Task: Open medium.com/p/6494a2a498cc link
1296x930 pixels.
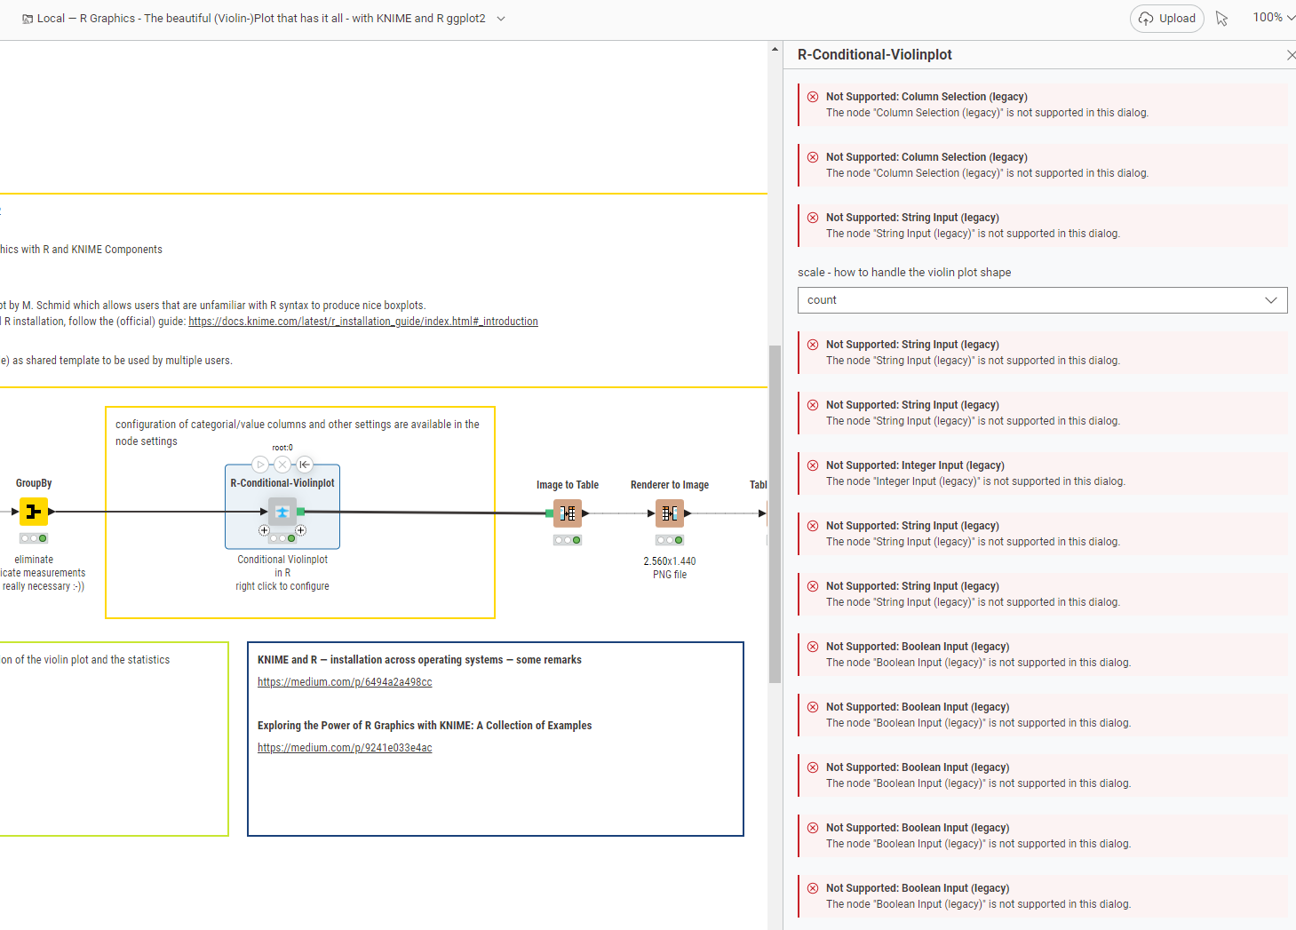Action: (x=345, y=682)
